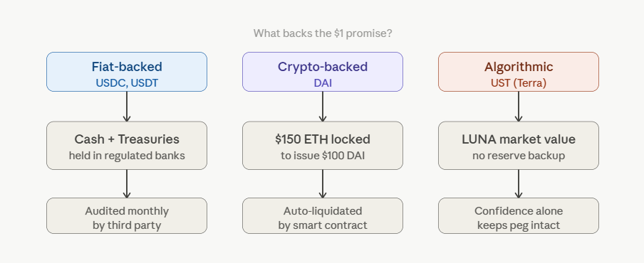The image size is (644, 263).
Task: Select the Auto-liquidated by smart contract box
Action: (323, 216)
